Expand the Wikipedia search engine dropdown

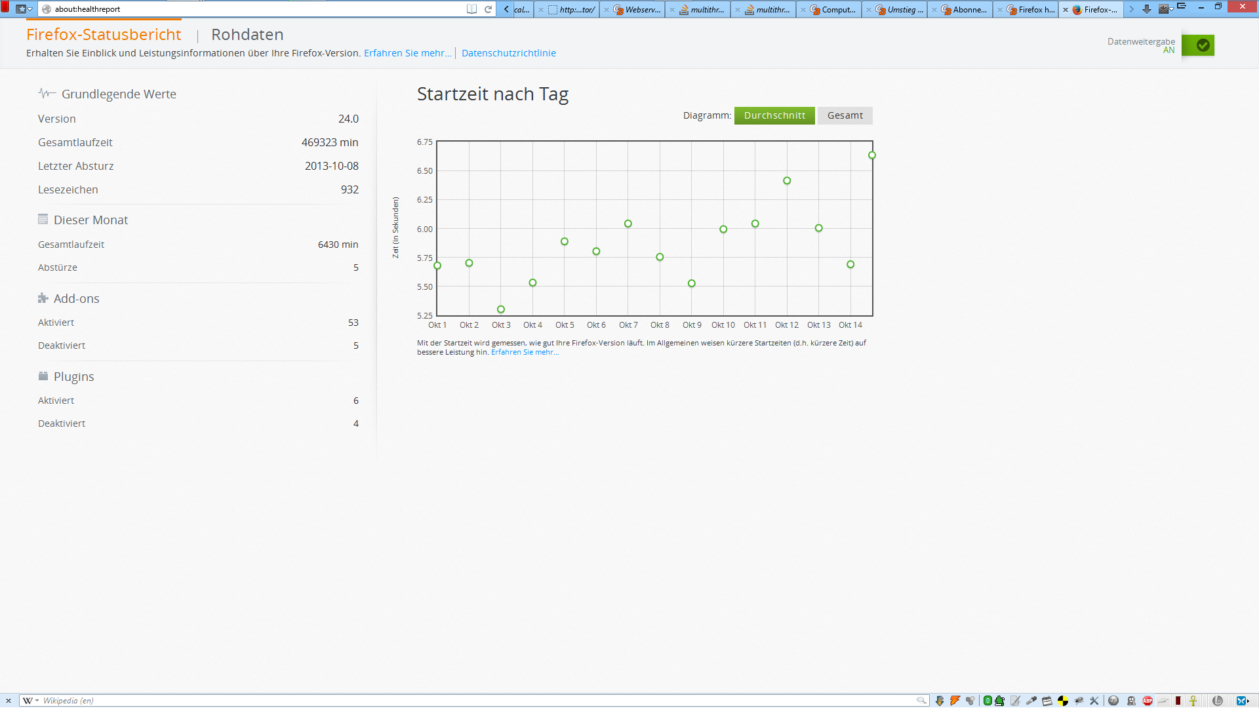pyautogui.click(x=37, y=701)
